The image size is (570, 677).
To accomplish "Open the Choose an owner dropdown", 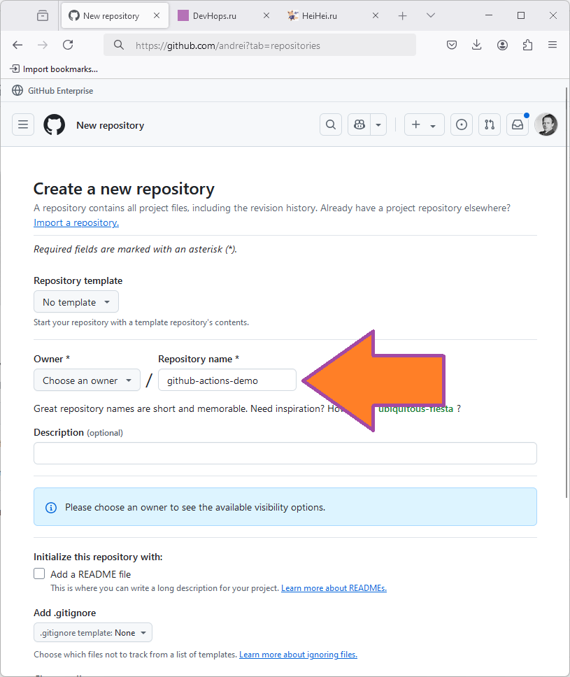I will click(87, 380).
